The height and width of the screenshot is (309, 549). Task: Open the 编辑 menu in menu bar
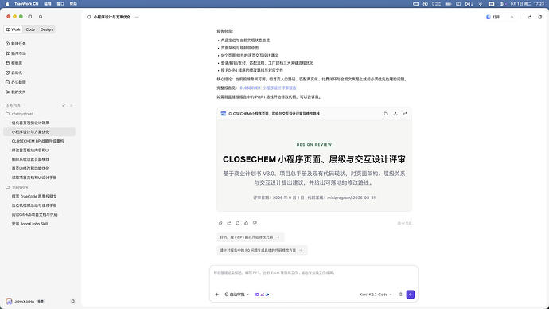[x=48, y=4]
